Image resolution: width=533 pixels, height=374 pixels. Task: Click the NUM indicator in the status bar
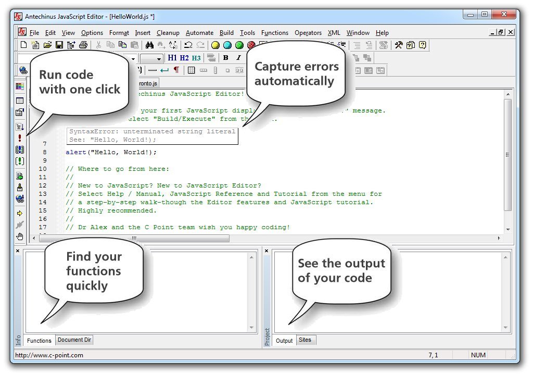478,355
